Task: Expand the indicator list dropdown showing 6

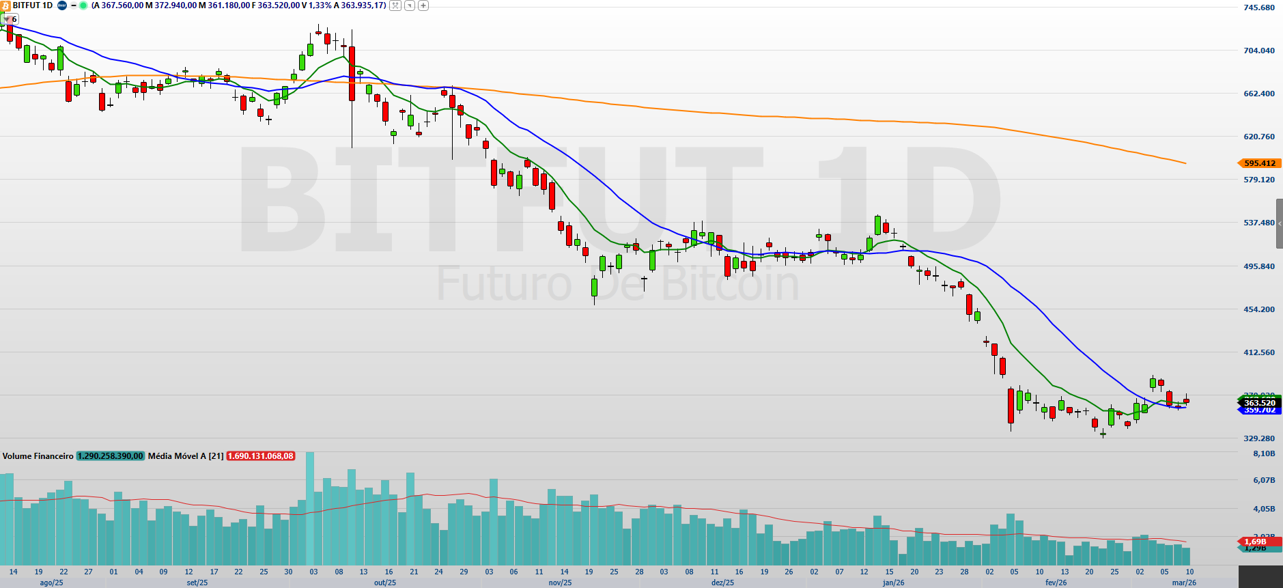Action: coord(10,19)
